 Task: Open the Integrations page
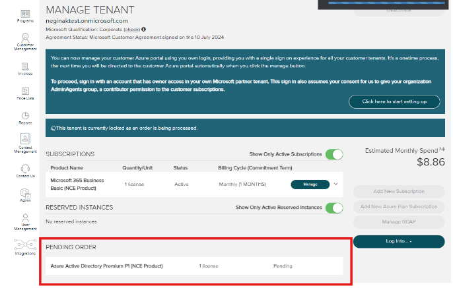click(25, 247)
